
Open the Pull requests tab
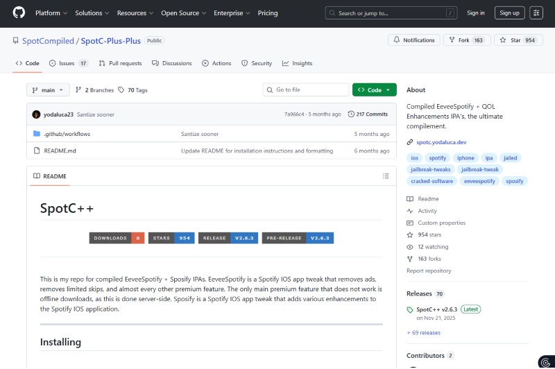tap(120, 63)
